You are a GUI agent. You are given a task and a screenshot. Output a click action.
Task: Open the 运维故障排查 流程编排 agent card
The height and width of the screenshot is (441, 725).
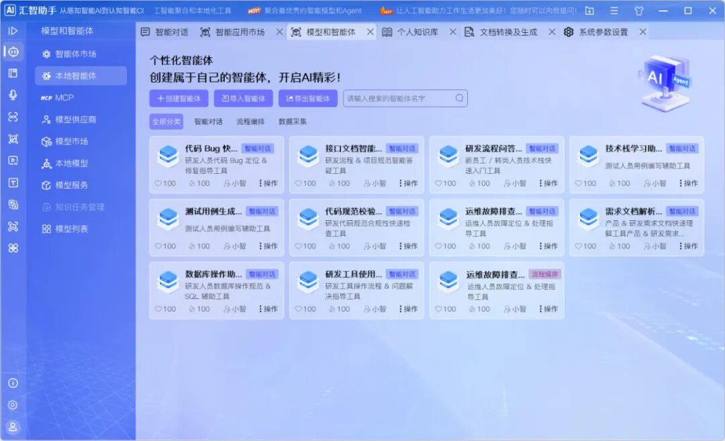(497, 291)
